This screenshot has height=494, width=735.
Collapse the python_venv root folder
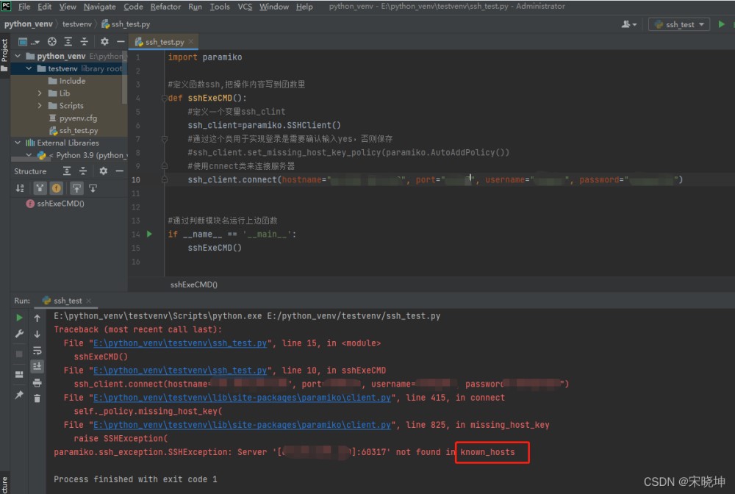point(18,56)
